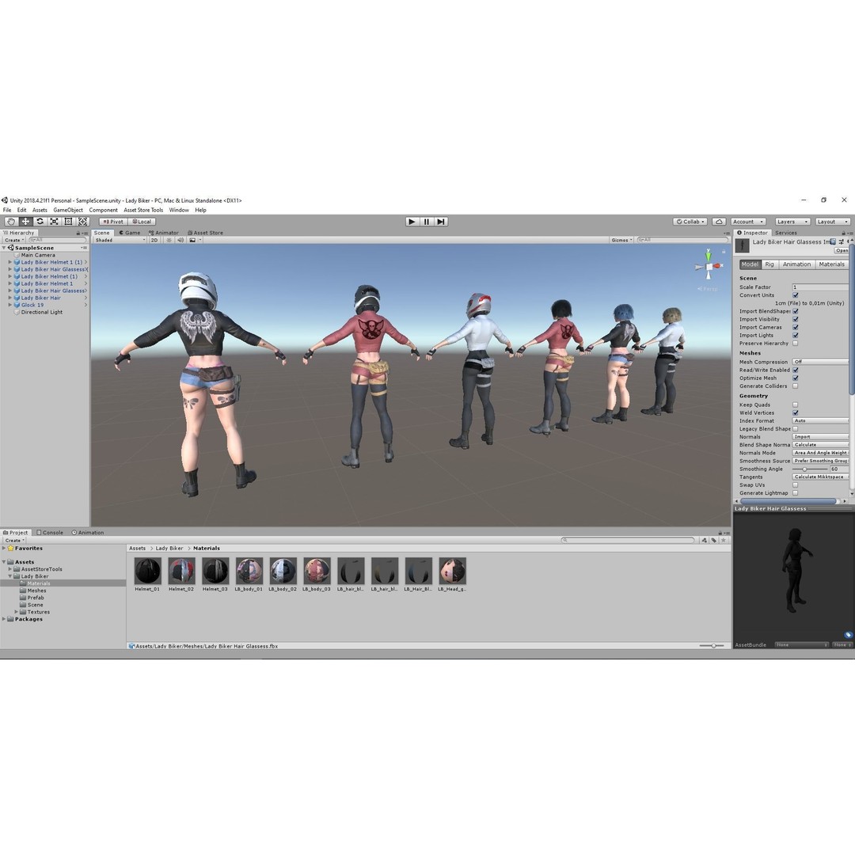The height and width of the screenshot is (855, 855).
Task: Toggle Pivot/Center handle position
Action: (x=113, y=222)
